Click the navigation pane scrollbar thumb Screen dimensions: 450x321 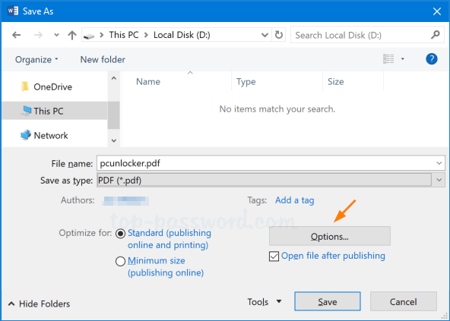(x=114, y=115)
